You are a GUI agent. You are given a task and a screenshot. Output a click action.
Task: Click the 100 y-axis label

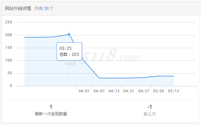coord(9,60)
